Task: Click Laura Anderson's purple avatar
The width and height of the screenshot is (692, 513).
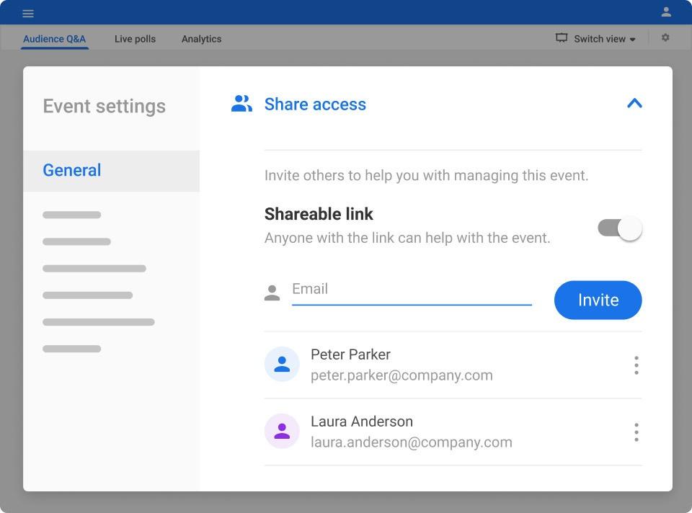Action: (x=282, y=431)
